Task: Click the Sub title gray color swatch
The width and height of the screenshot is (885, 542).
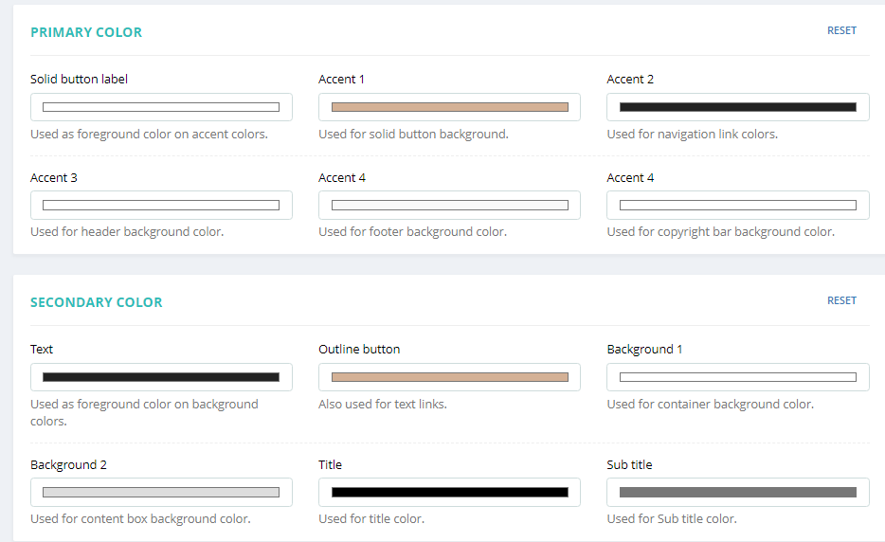Action: click(737, 493)
